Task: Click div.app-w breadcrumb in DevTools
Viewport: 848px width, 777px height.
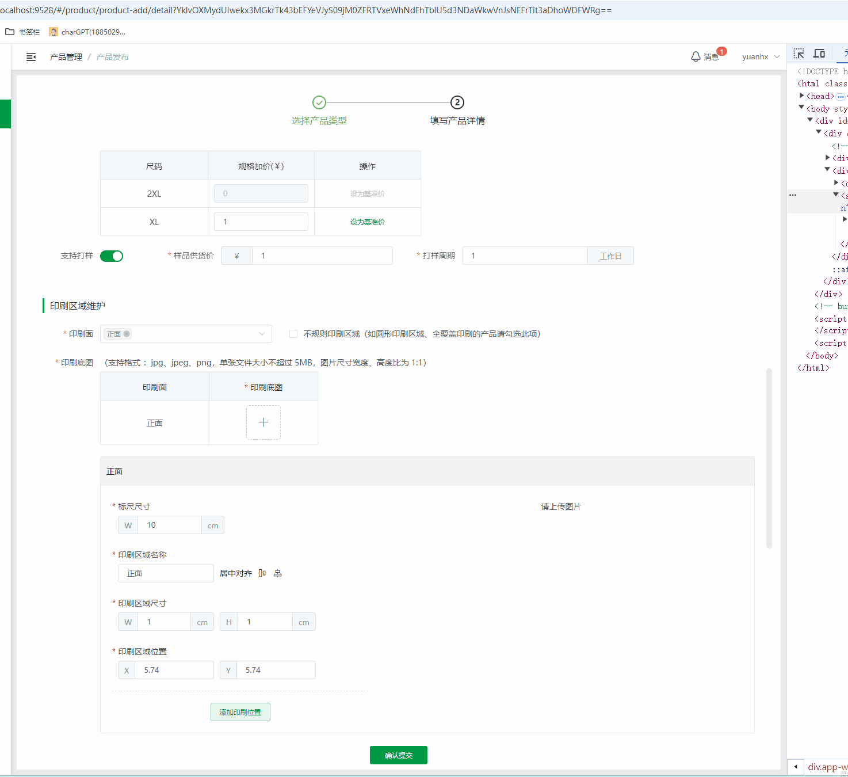Action: click(827, 767)
